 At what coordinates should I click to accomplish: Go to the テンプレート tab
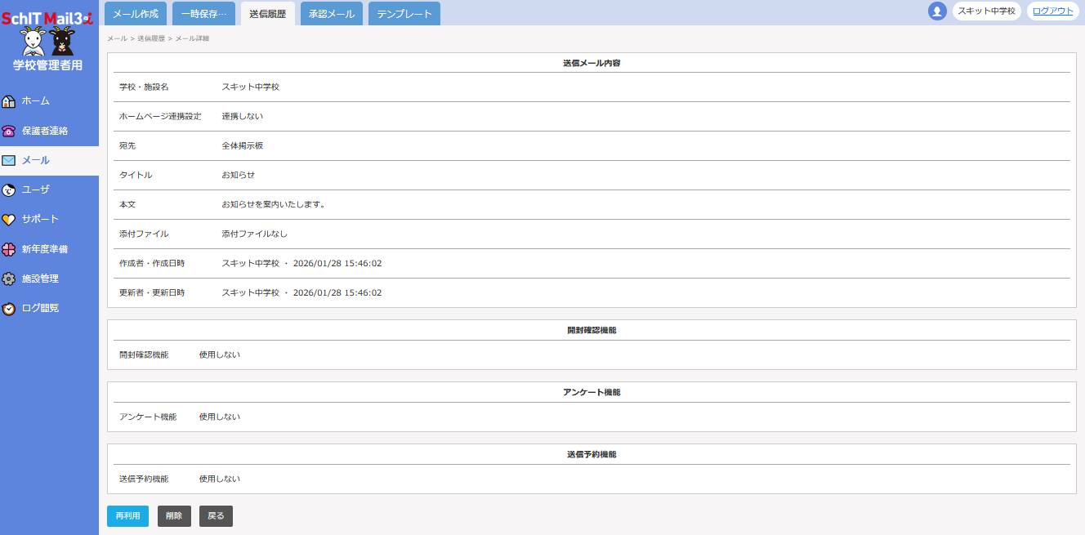click(x=404, y=14)
